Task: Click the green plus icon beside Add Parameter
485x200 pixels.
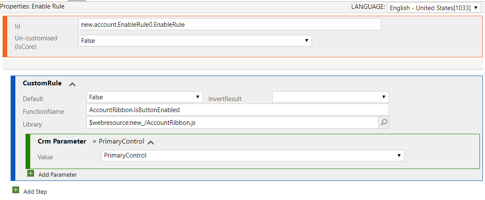Action: [31, 173]
